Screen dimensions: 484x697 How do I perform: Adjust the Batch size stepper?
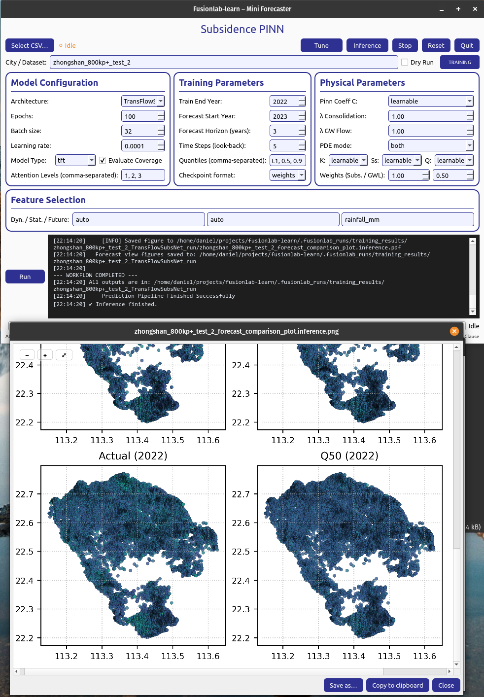coord(161,131)
